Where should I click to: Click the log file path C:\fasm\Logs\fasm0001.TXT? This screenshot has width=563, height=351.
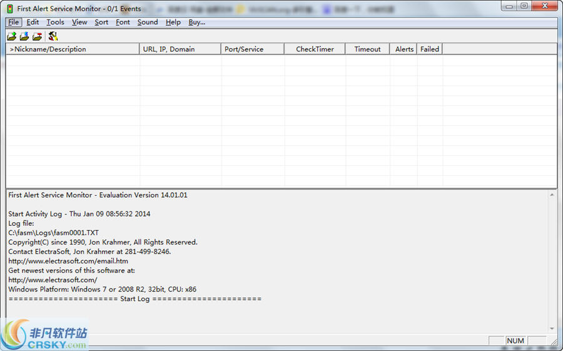point(54,233)
